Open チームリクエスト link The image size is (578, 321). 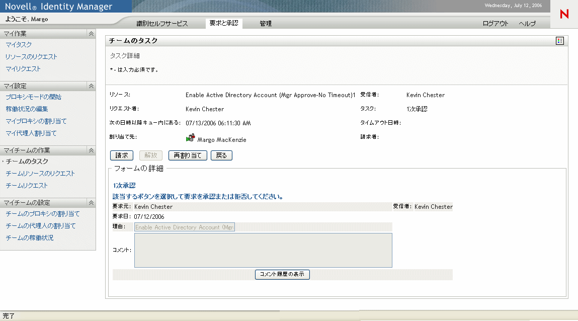pos(27,186)
